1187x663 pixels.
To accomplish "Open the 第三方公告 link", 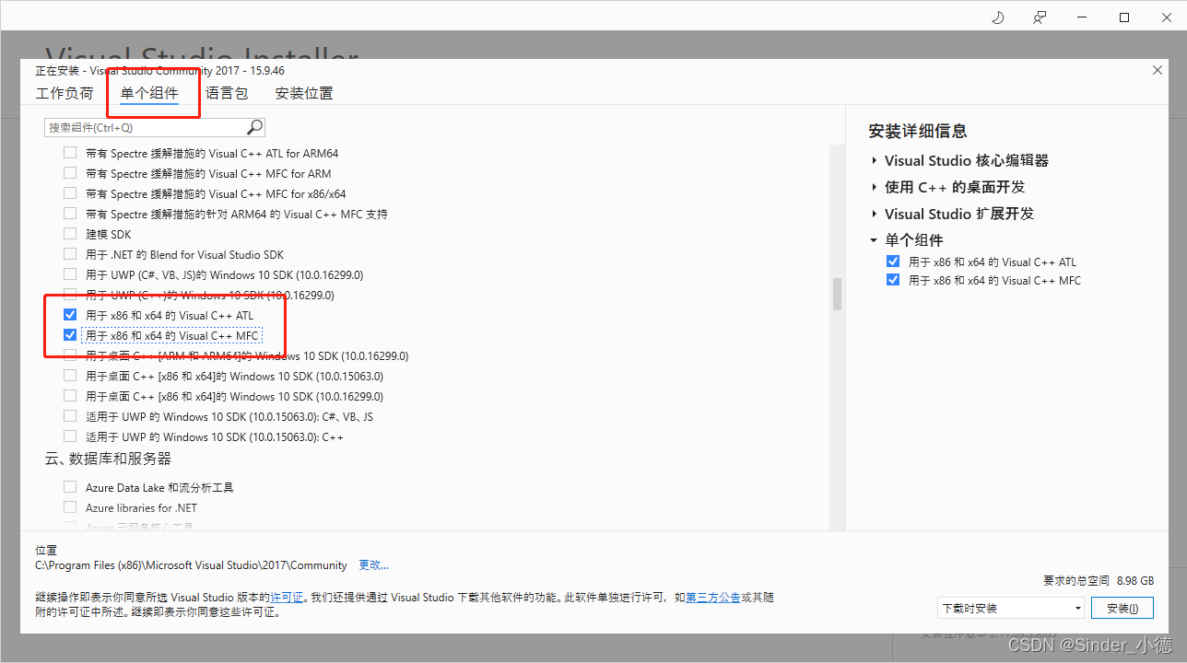I will (713, 598).
